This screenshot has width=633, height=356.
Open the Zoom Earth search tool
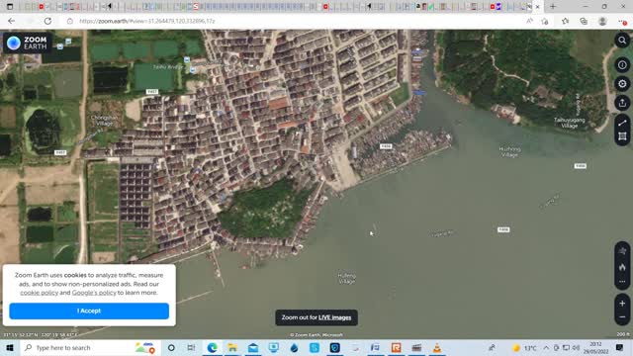coord(622,41)
